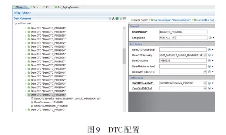
Task: Click the table layout icon in Dem Contents toolbar
Action: pos(124,18)
